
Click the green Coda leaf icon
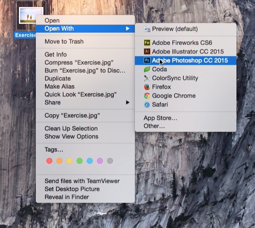147,69
